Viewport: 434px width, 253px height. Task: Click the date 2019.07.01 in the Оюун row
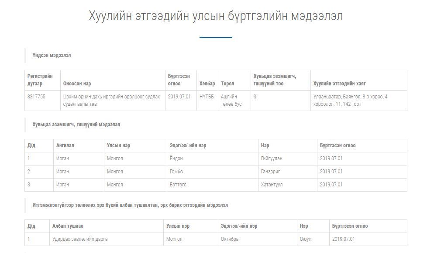343,239
